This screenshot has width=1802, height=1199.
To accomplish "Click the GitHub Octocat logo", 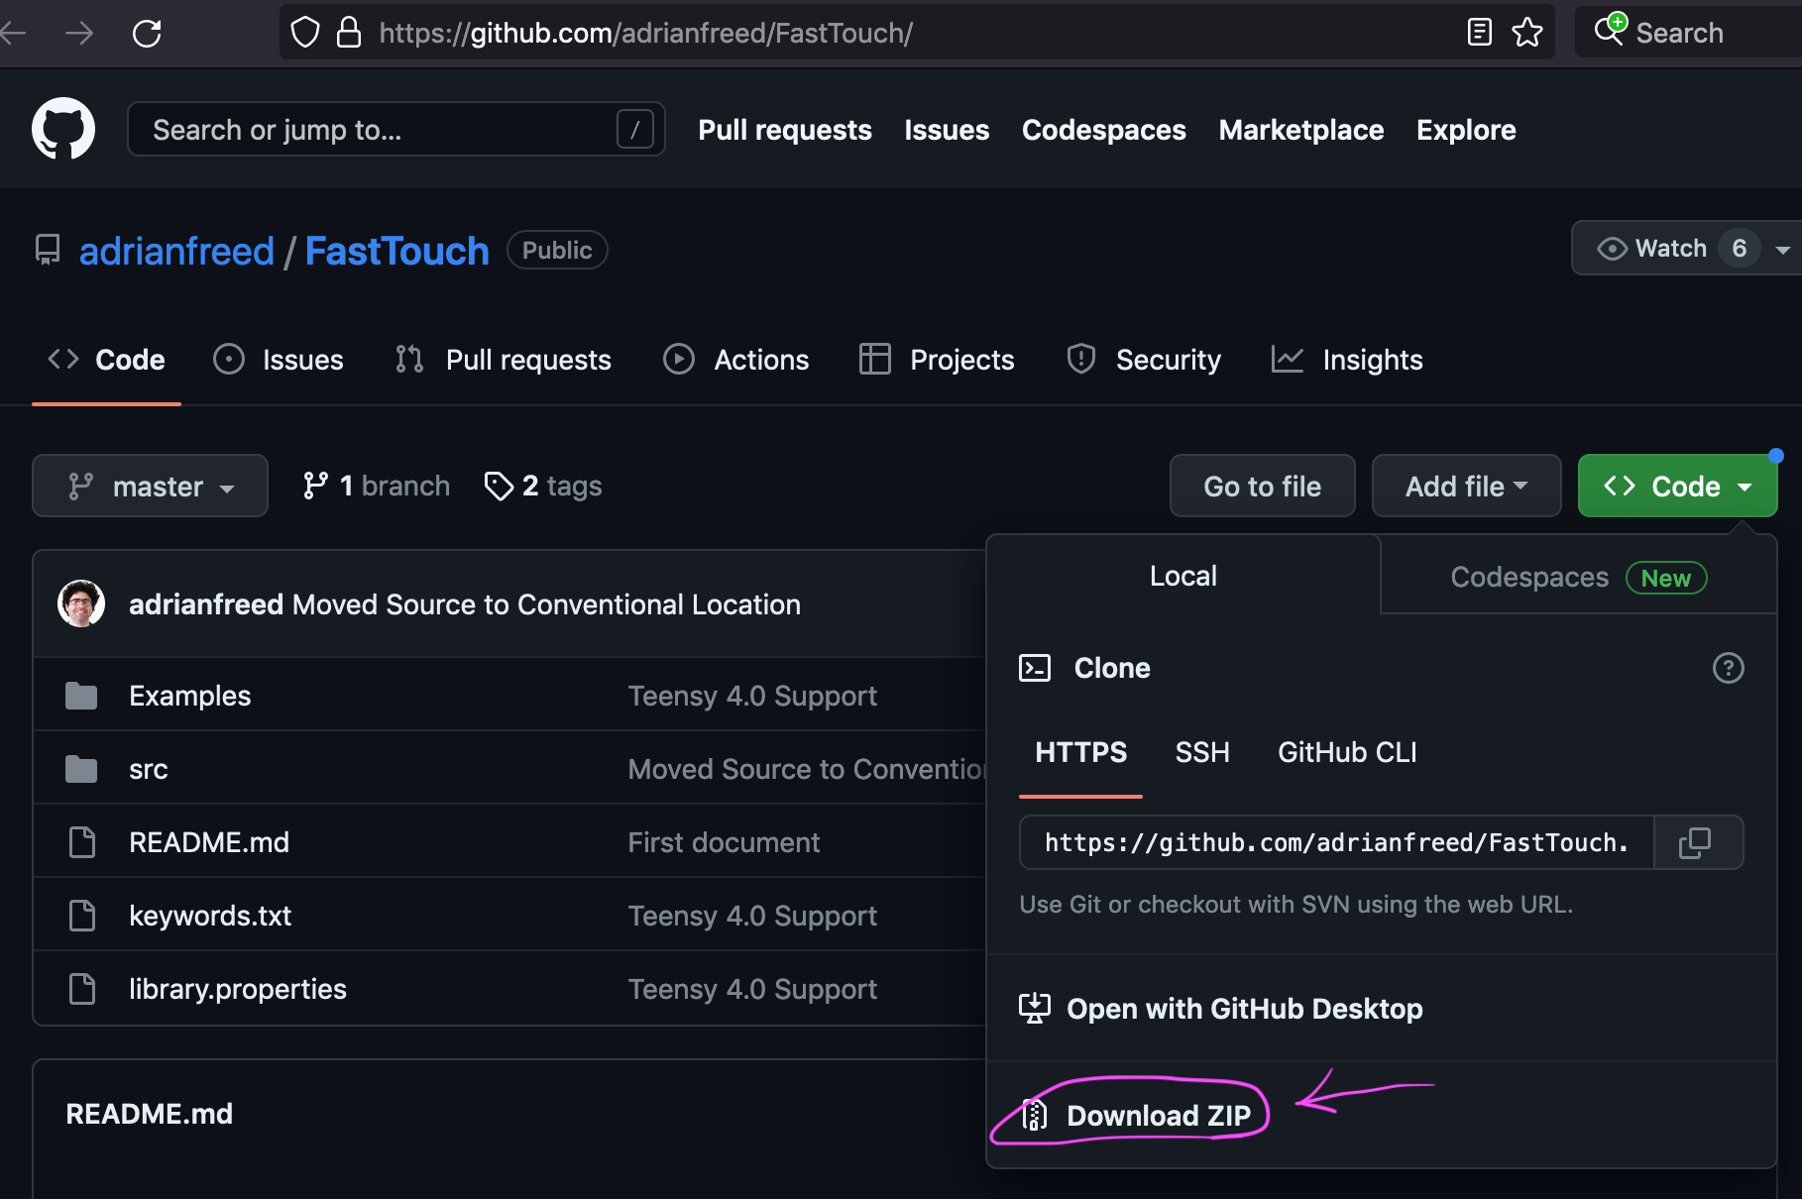I will [x=63, y=129].
